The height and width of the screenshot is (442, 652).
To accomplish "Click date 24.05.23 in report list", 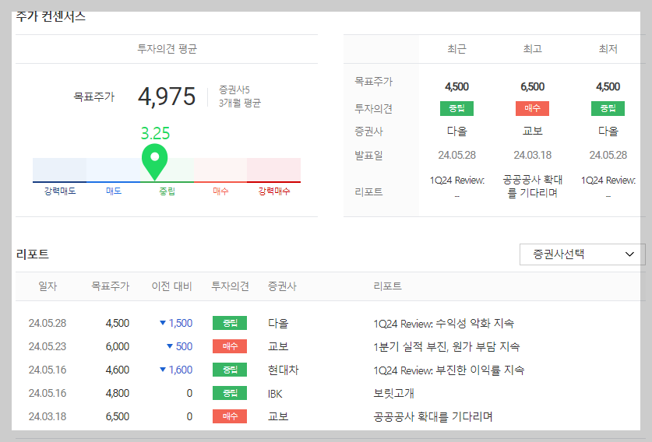I will pos(48,346).
